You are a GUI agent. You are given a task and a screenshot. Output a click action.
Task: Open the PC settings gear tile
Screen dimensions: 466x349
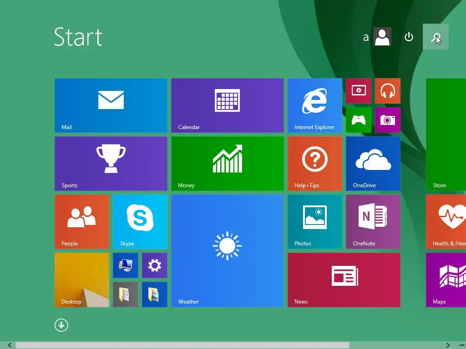[x=155, y=265]
